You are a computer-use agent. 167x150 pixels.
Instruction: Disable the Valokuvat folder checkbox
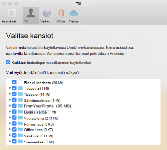pos(14,135)
